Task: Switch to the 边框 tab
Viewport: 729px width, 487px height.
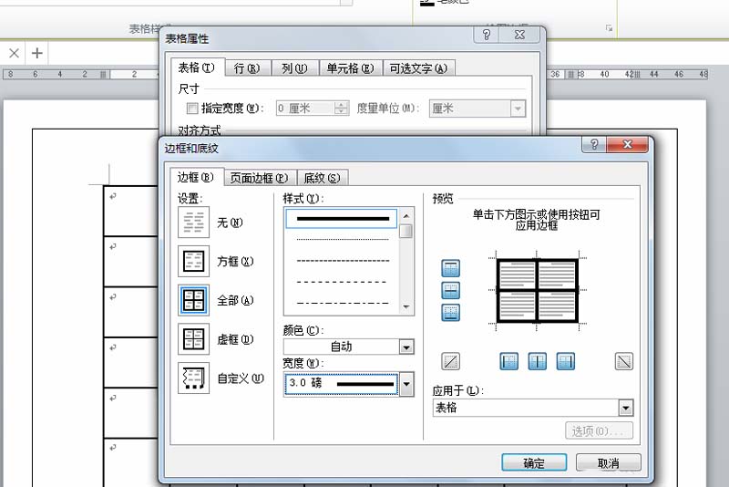Action: (196, 177)
